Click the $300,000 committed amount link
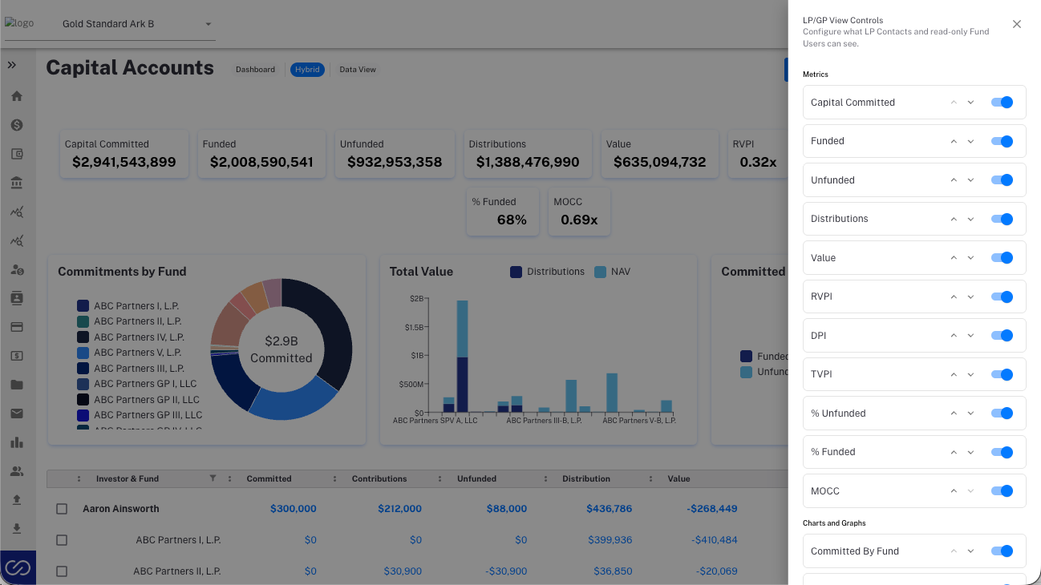This screenshot has height=585, width=1041. click(x=294, y=509)
